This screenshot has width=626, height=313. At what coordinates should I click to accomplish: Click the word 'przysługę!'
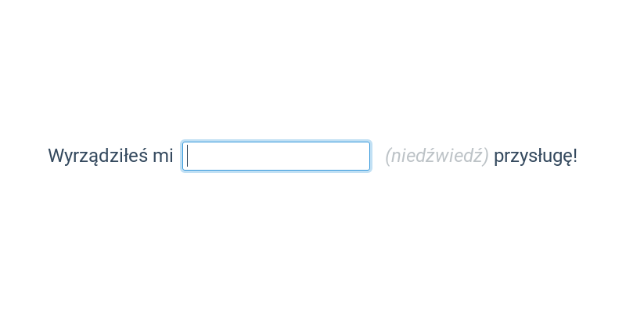(535, 156)
